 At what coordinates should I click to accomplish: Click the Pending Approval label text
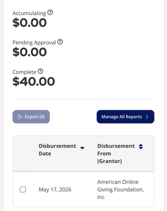(x=34, y=43)
